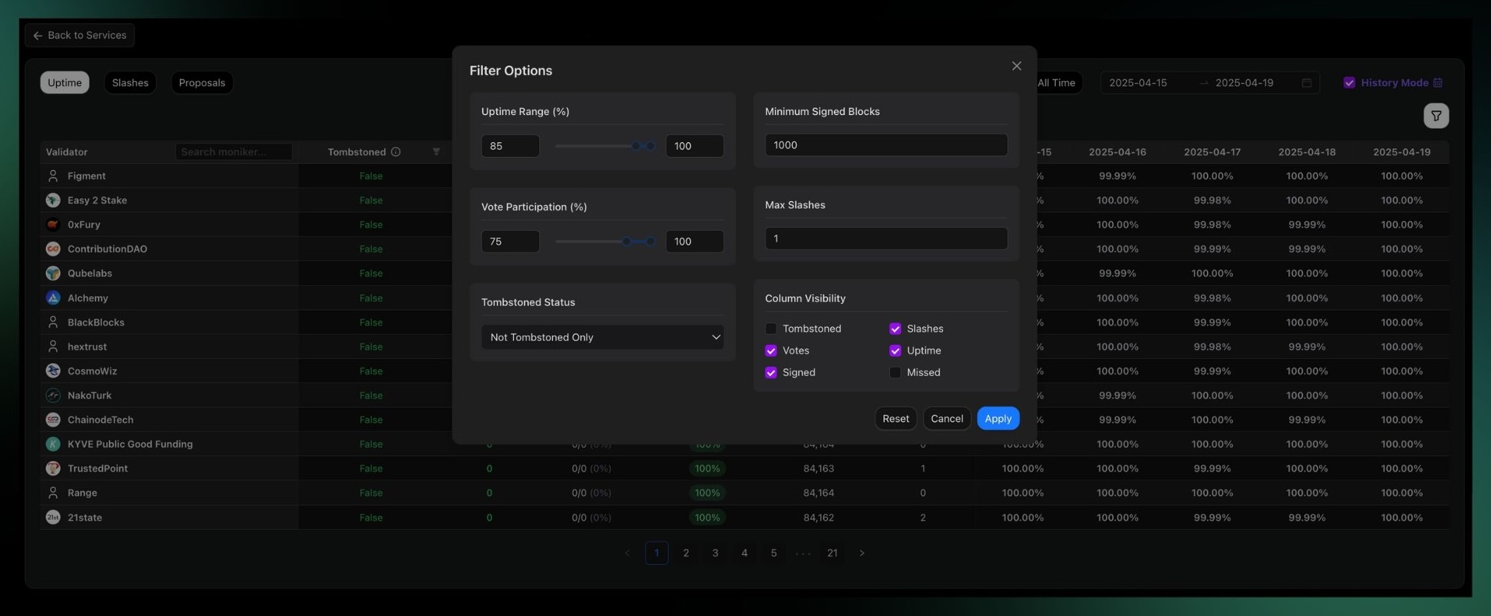
Task: Click the NakoTurk avatar icon
Action: pos(53,396)
